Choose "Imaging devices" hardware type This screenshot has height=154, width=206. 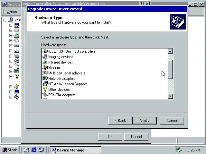click(61, 57)
